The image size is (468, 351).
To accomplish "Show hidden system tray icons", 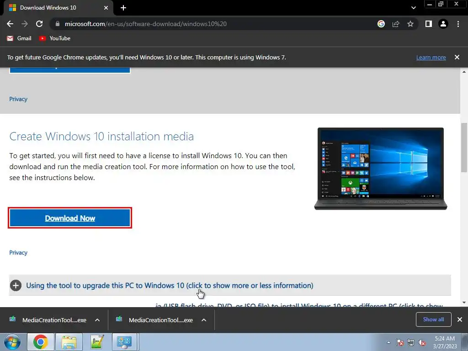I will (388, 342).
